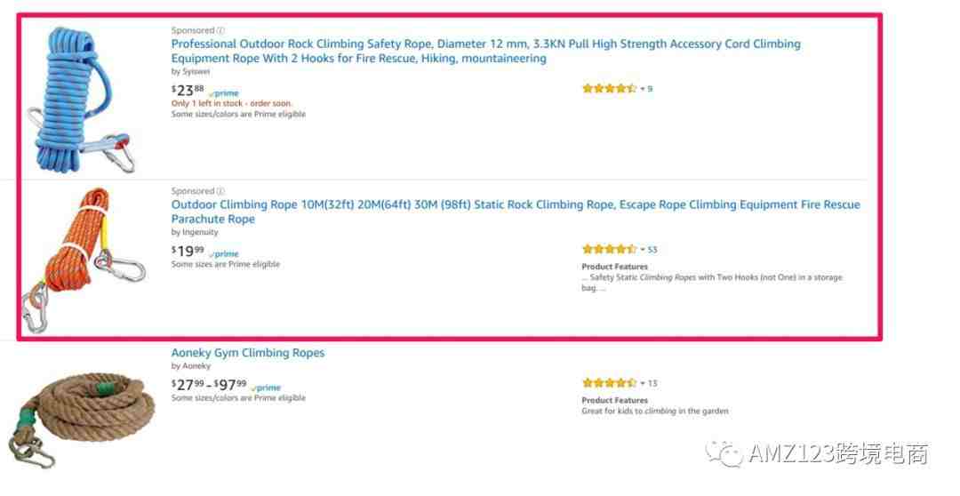Click the Prime badge next to $23.88
Screen dimensions: 960x496
coord(224,93)
